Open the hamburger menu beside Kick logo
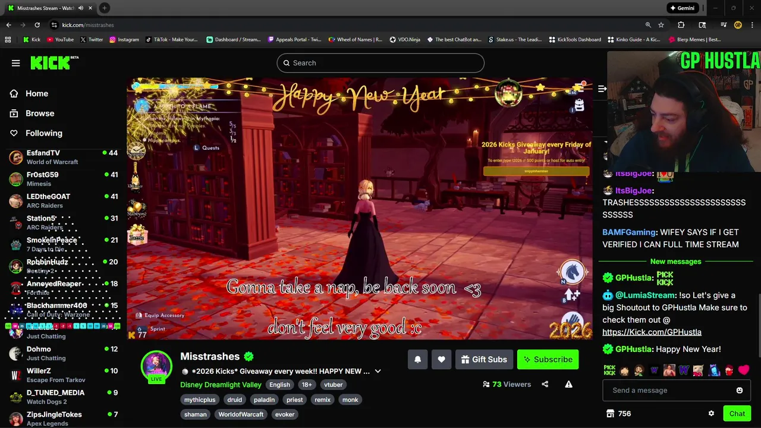 click(16, 63)
